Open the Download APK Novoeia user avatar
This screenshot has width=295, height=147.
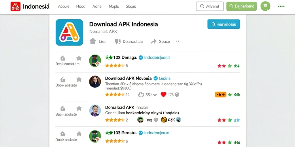(x=95, y=82)
